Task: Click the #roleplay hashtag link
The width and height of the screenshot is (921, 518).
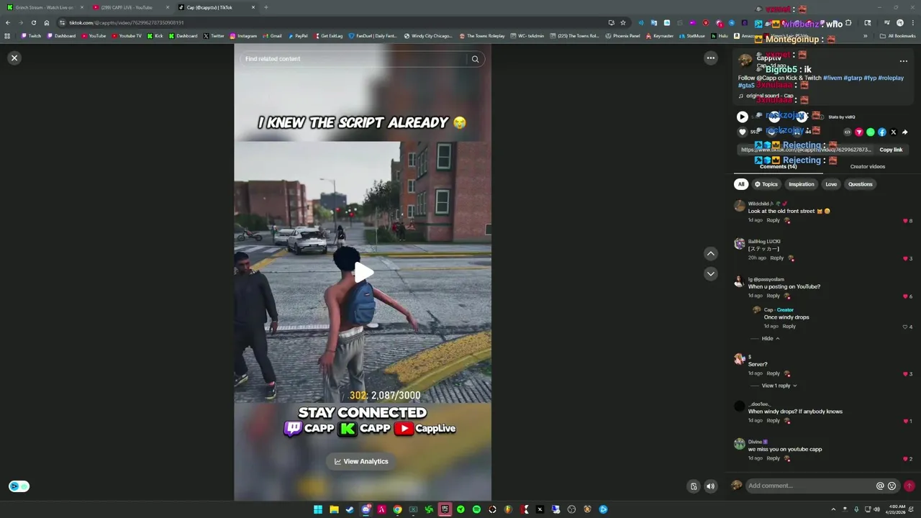Action: click(x=891, y=78)
